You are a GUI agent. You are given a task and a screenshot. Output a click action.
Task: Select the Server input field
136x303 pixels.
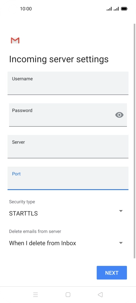click(68, 147)
